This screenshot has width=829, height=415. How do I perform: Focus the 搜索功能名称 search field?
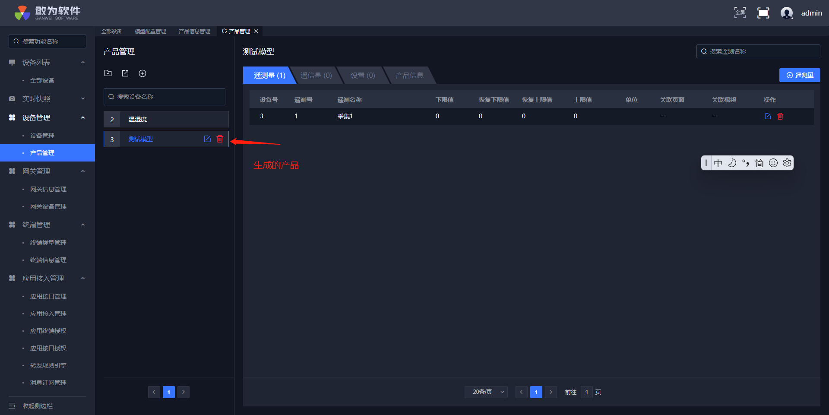point(47,41)
